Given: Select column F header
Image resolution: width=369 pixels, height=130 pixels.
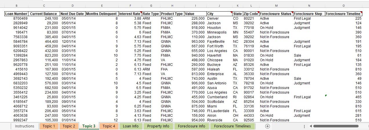Looking at the screenshot, I should point(130,5).
